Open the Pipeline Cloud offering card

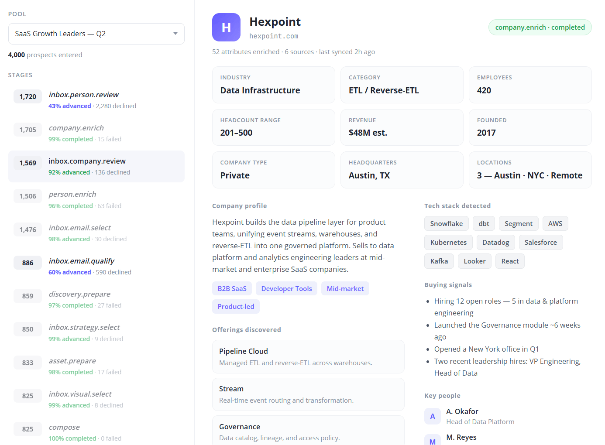click(x=308, y=356)
